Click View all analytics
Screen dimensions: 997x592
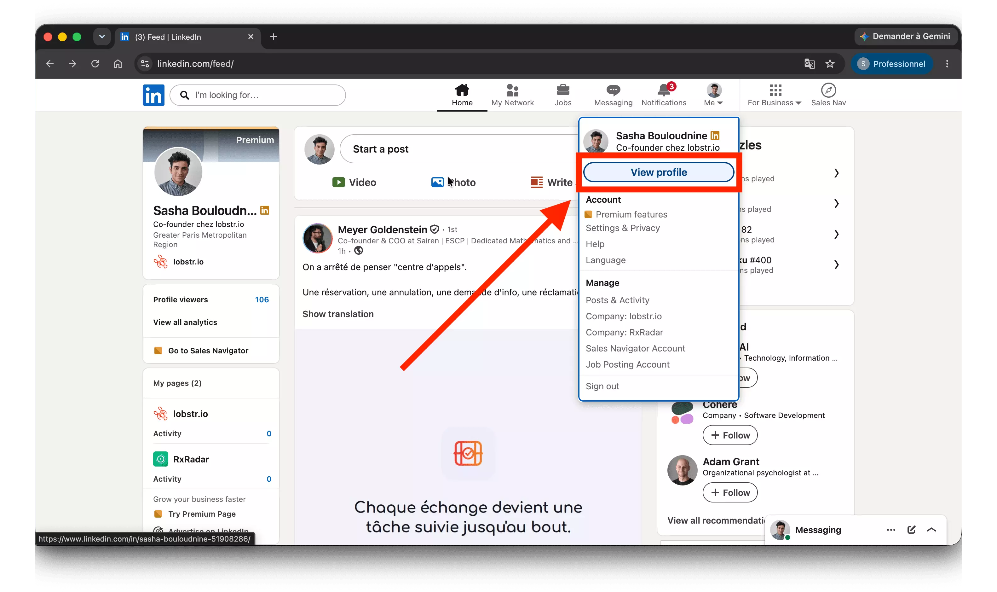[x=185, y=322]
